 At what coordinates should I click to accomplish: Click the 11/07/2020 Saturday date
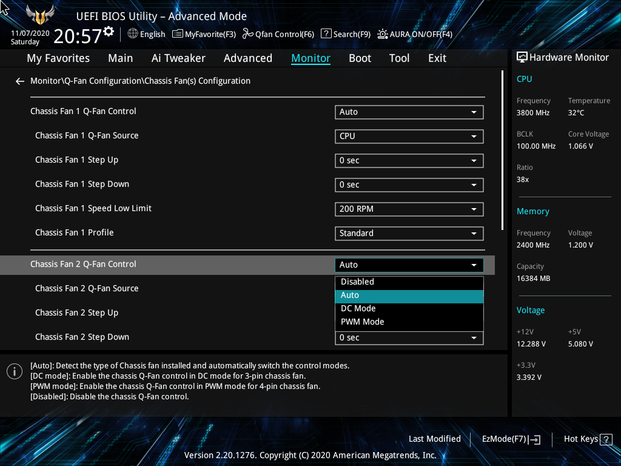tap(30, 38)
